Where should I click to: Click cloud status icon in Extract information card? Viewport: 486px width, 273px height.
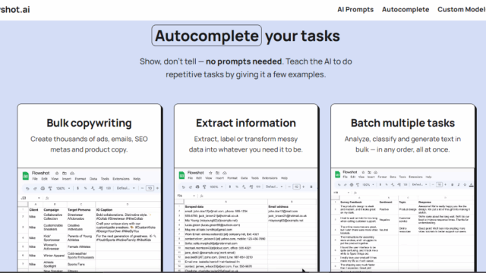225,173
